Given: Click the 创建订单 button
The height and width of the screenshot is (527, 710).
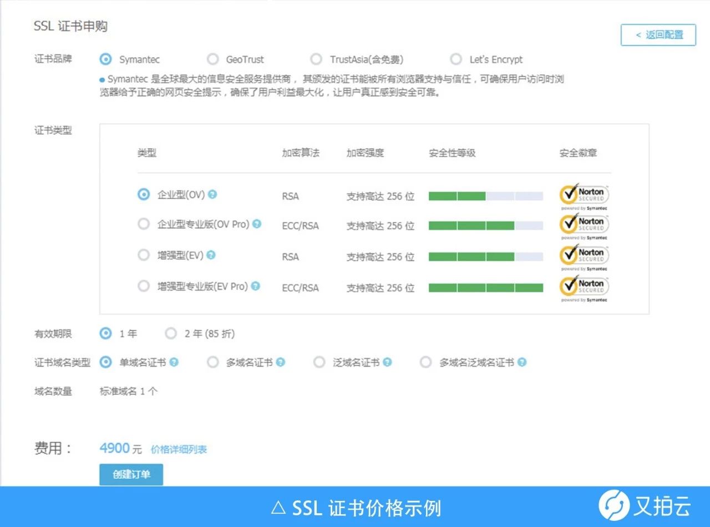Looking at the screenshot, I should [x=131, y=475].
